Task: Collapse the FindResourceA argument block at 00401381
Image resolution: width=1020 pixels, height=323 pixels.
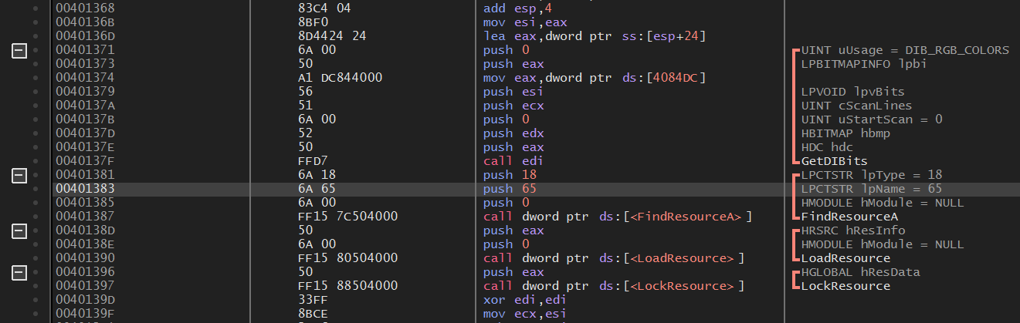Action: [x=20, y=175]
